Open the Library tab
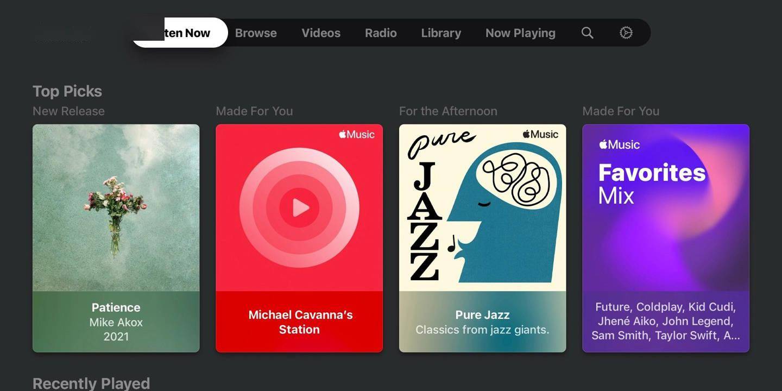Viewport: 782px width, 391px height. point(440,33)
